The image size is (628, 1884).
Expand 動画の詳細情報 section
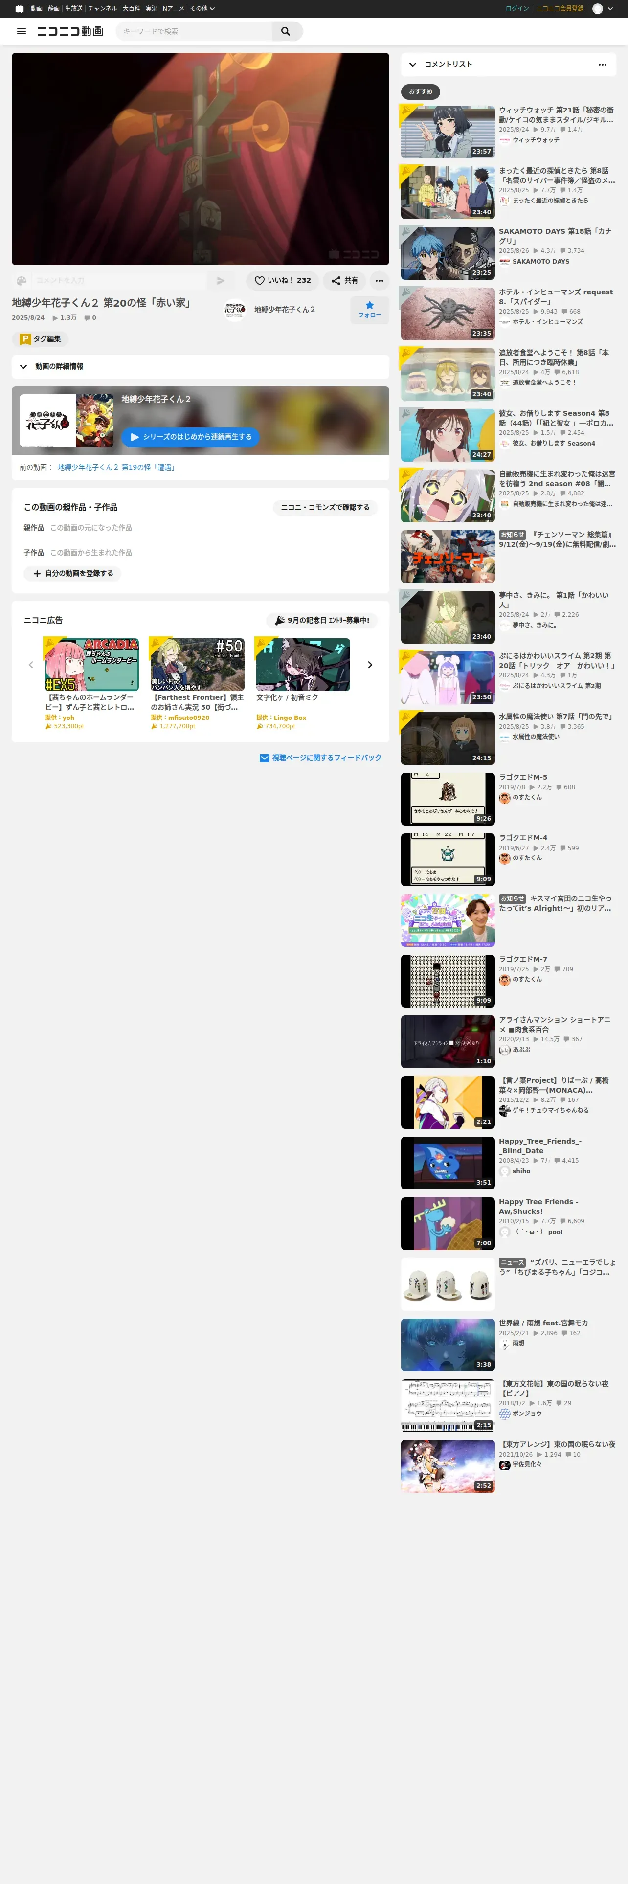click(201, 366)
